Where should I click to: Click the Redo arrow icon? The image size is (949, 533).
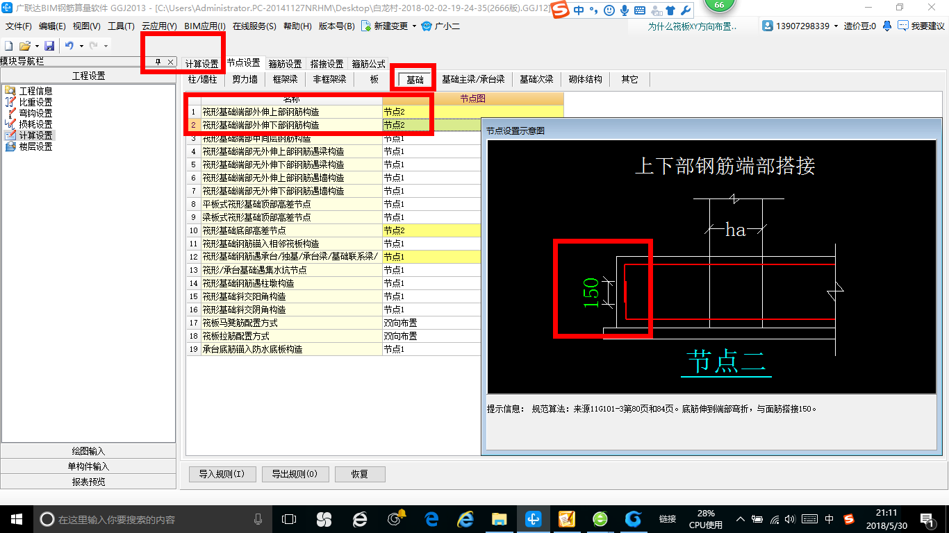(93, 46)
